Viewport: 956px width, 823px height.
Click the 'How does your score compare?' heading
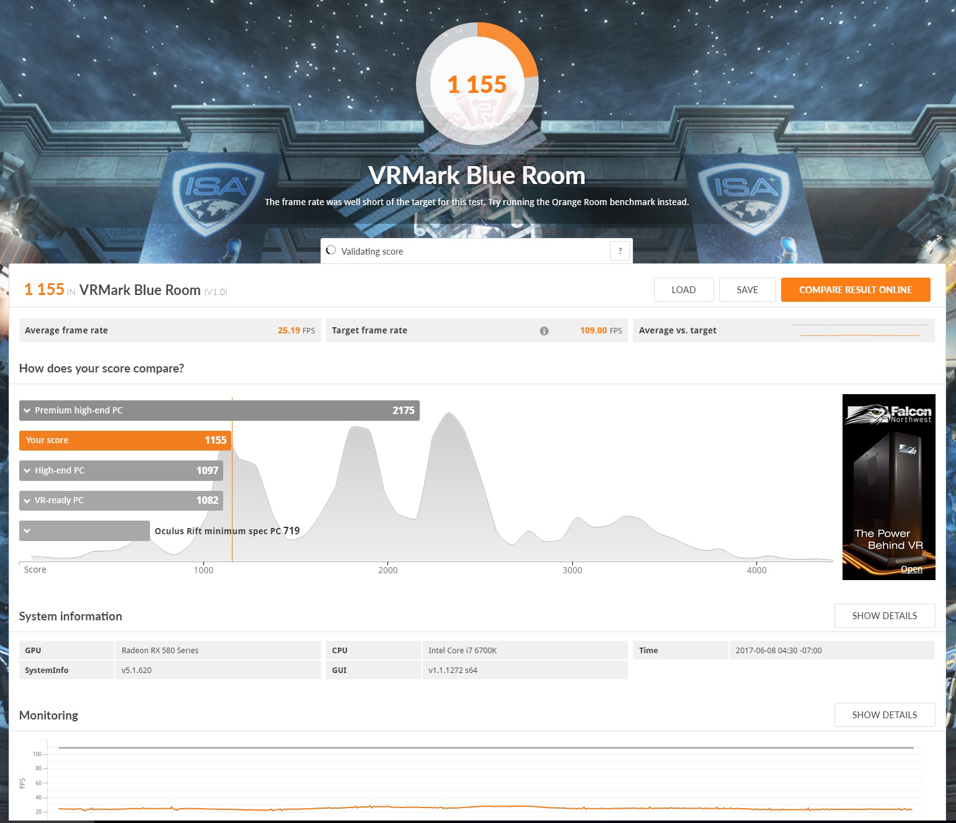pos(102,368)
